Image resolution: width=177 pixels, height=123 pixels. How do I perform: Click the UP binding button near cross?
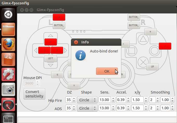click(152, 67)
